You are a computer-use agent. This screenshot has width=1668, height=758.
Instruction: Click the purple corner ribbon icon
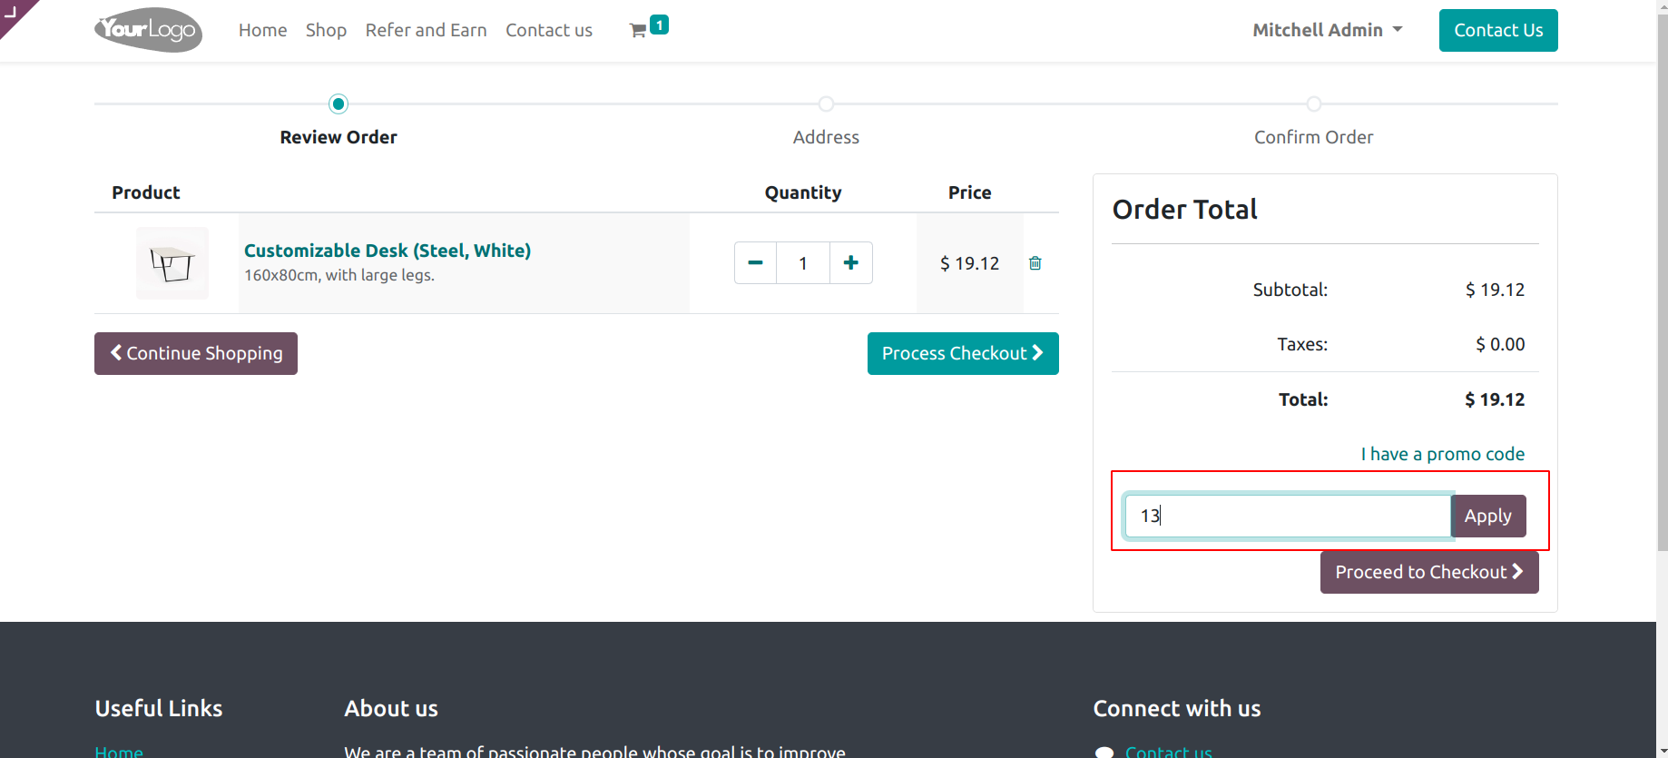pos(13,13)
